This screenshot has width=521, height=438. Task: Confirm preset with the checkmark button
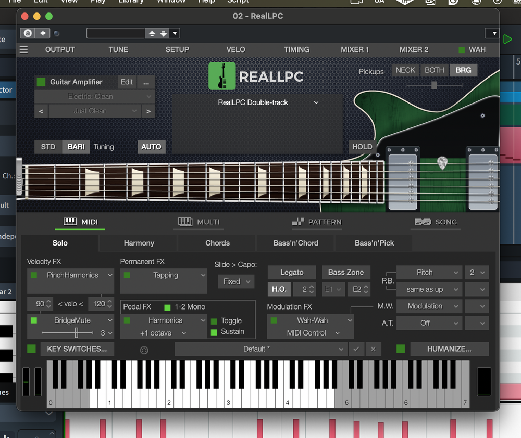[x=356, y=349]
